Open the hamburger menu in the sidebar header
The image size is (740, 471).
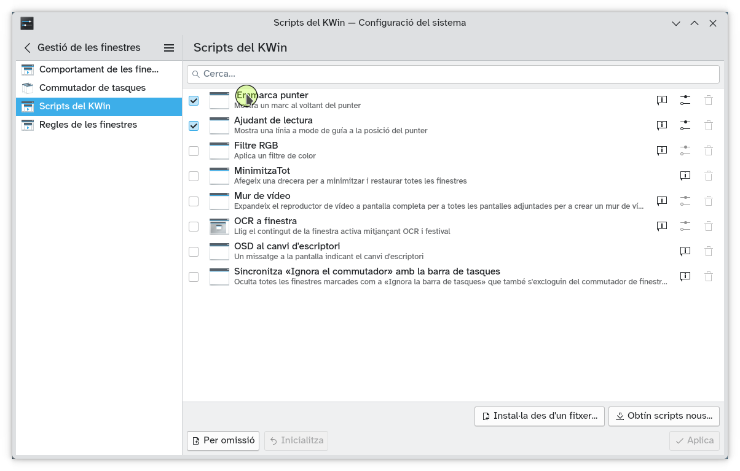(169, 47)
